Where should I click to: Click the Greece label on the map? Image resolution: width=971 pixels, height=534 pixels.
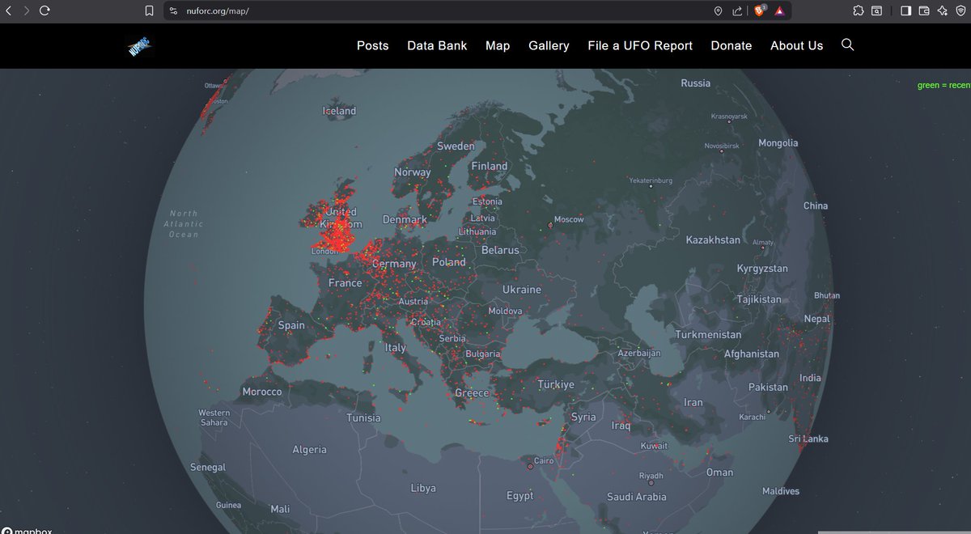tap(472, 393)
